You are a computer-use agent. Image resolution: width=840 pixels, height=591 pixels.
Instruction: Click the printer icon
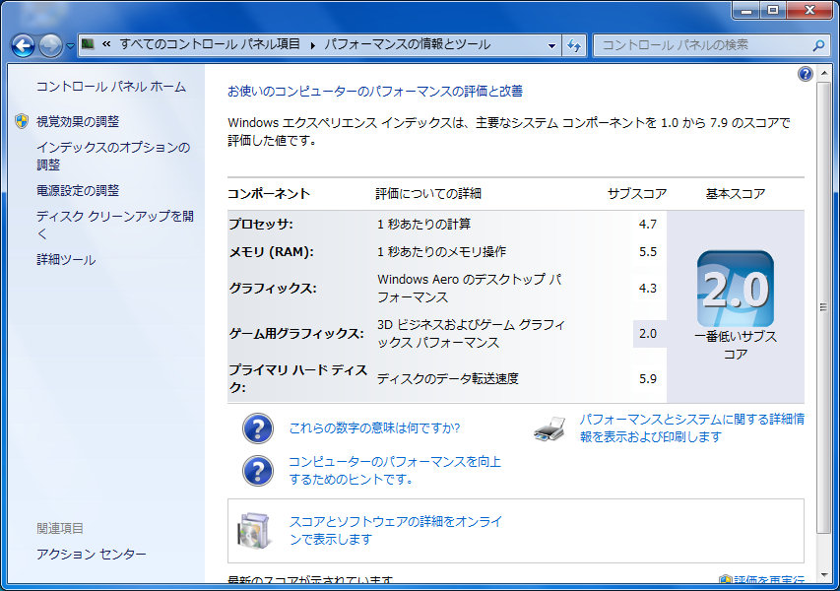pos(549,429)
